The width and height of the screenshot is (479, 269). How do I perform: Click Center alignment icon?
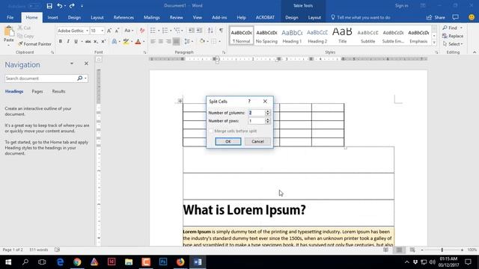click(x=161, y=41)
